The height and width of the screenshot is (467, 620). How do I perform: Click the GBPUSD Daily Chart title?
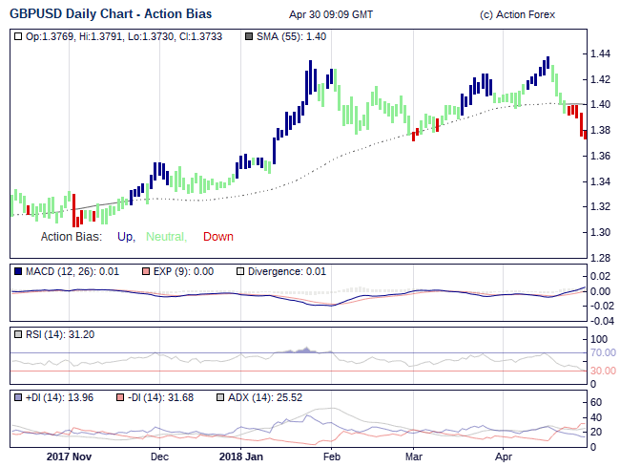click(x=111, y=14)
